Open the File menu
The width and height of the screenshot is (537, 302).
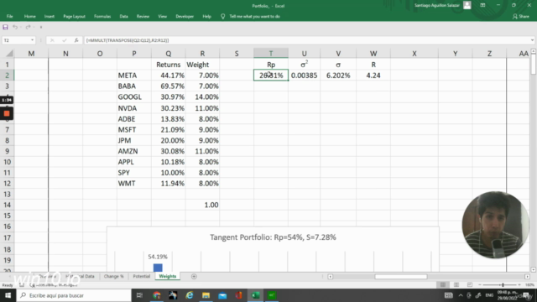tap(9, 16)
